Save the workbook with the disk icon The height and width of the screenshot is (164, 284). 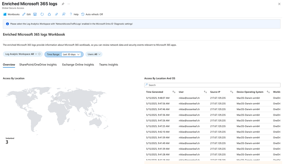pyautogui.click(x=35, y=14)
